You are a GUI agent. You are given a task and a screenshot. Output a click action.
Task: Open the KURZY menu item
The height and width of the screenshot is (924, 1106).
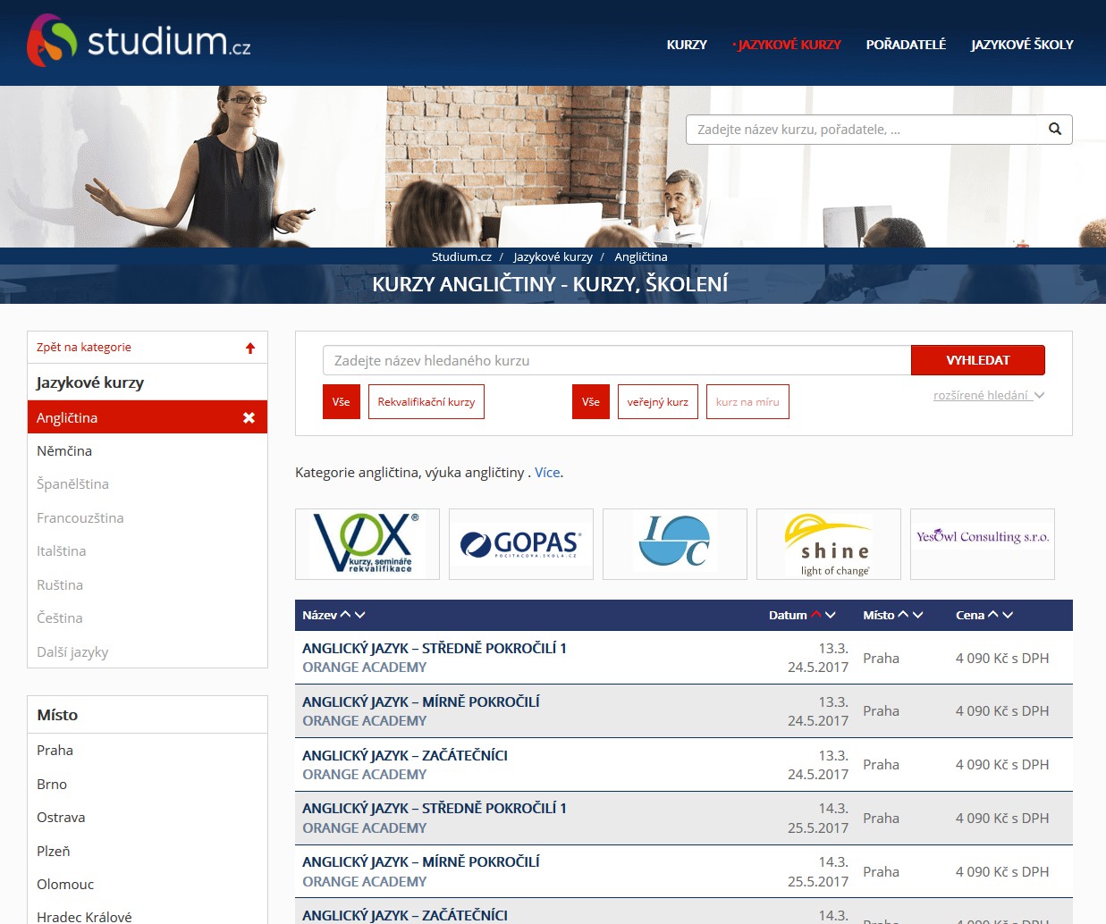pyautogui.click(x=687, y=44)
